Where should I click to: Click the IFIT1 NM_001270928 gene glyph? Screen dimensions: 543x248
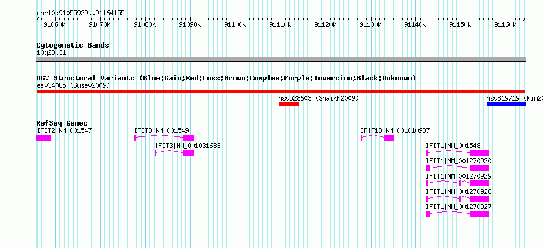point(458,199)
